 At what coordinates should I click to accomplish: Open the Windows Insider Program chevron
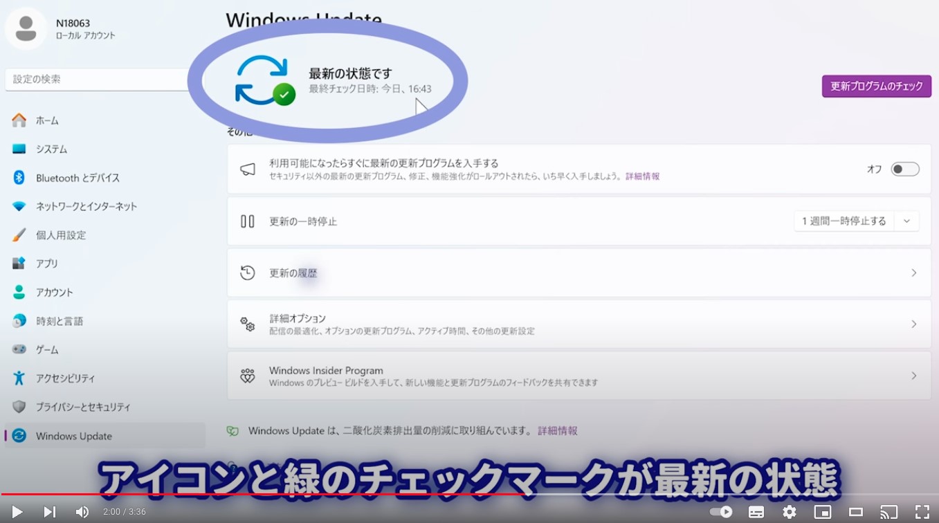tap(914, 376)
